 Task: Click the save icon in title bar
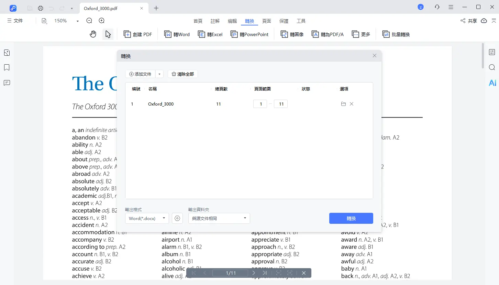(x=30, y=8)
